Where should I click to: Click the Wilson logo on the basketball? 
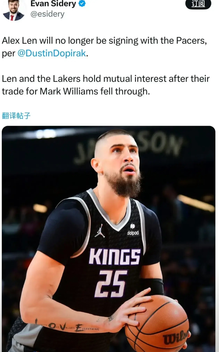[x=176, y=338]
